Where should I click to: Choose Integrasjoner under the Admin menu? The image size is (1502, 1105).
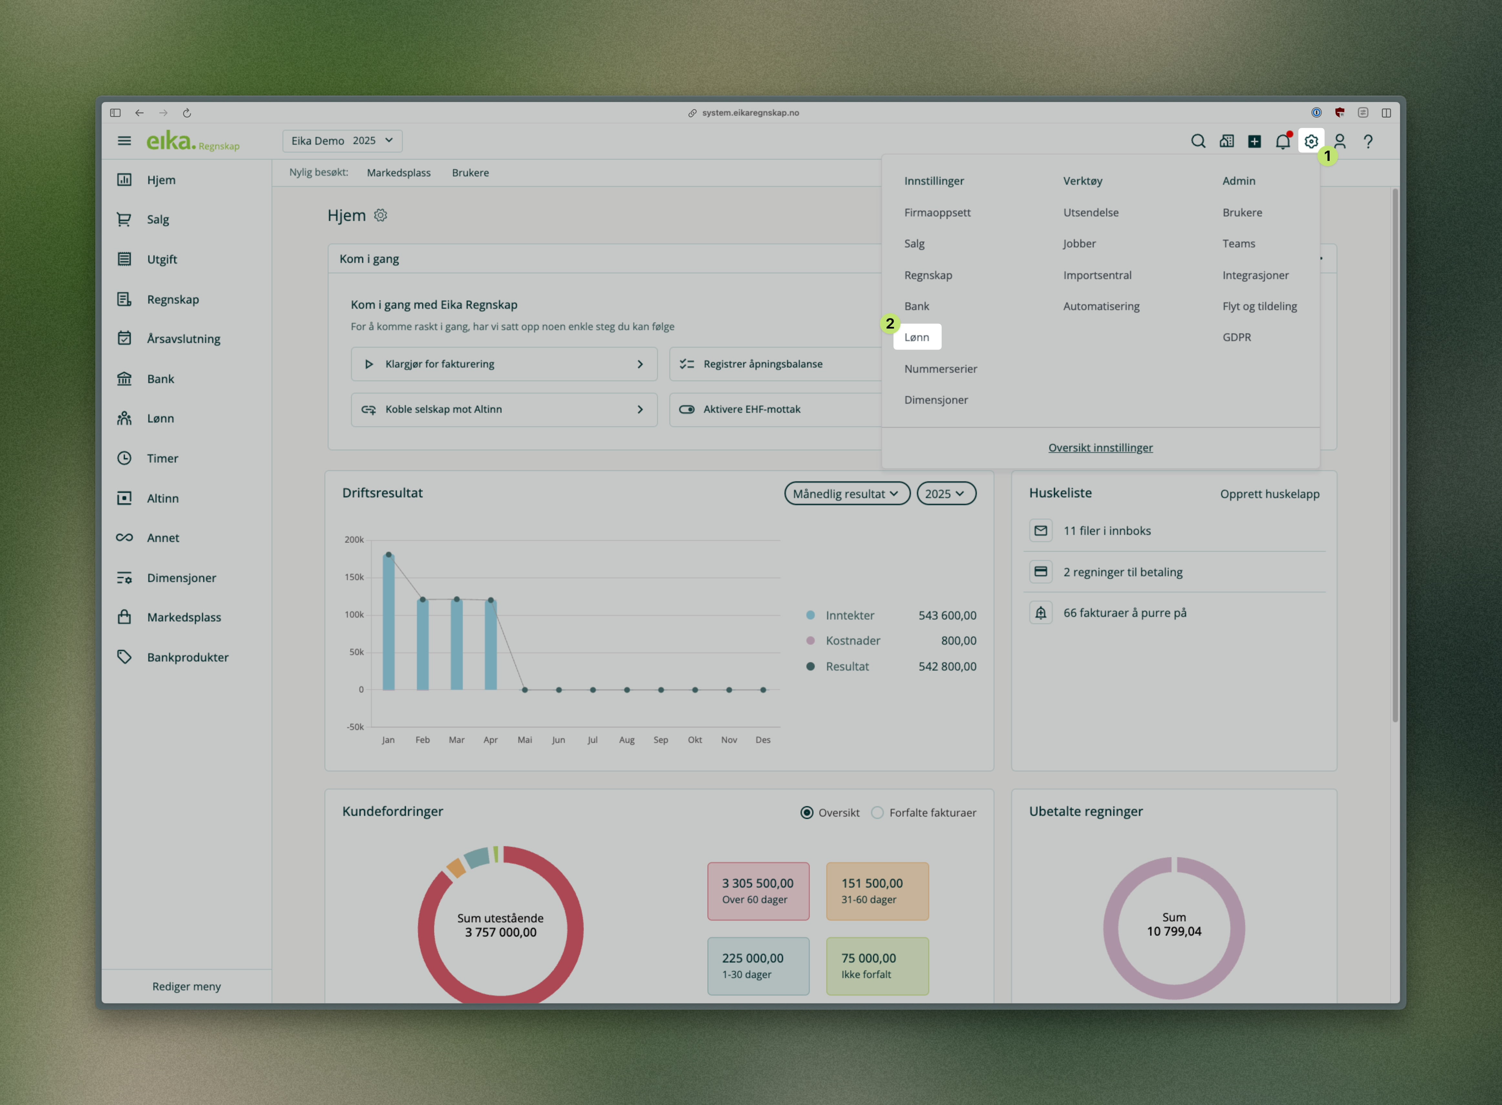click(1255, 275)
